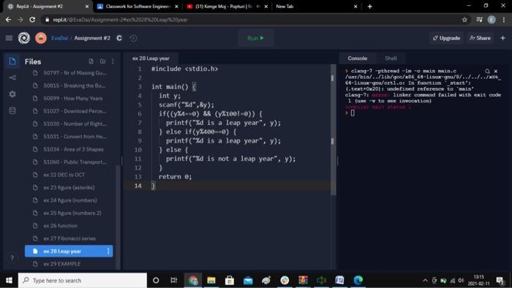Click the plus icon beside Share
This screenshot has width=512, height=288.
(x=503, y=38)
